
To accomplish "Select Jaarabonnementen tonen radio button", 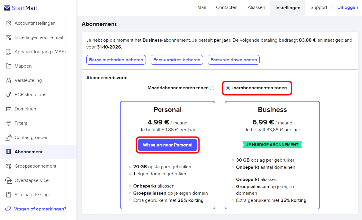I will click(228, 88).
